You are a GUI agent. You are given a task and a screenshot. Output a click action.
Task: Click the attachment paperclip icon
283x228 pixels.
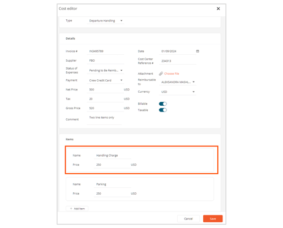click(x=161, y=74)
